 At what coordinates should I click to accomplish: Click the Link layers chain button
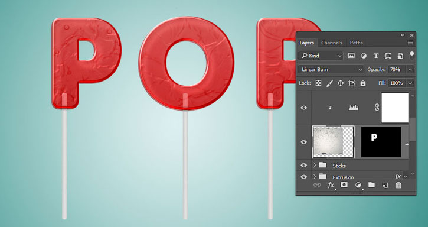pos(317,185)
